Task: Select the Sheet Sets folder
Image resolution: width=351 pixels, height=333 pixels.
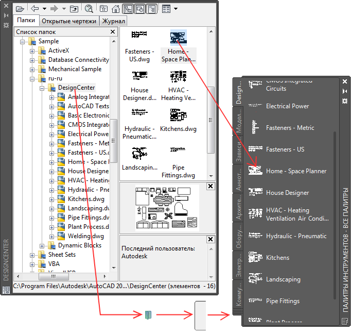Action: [62, 255]
